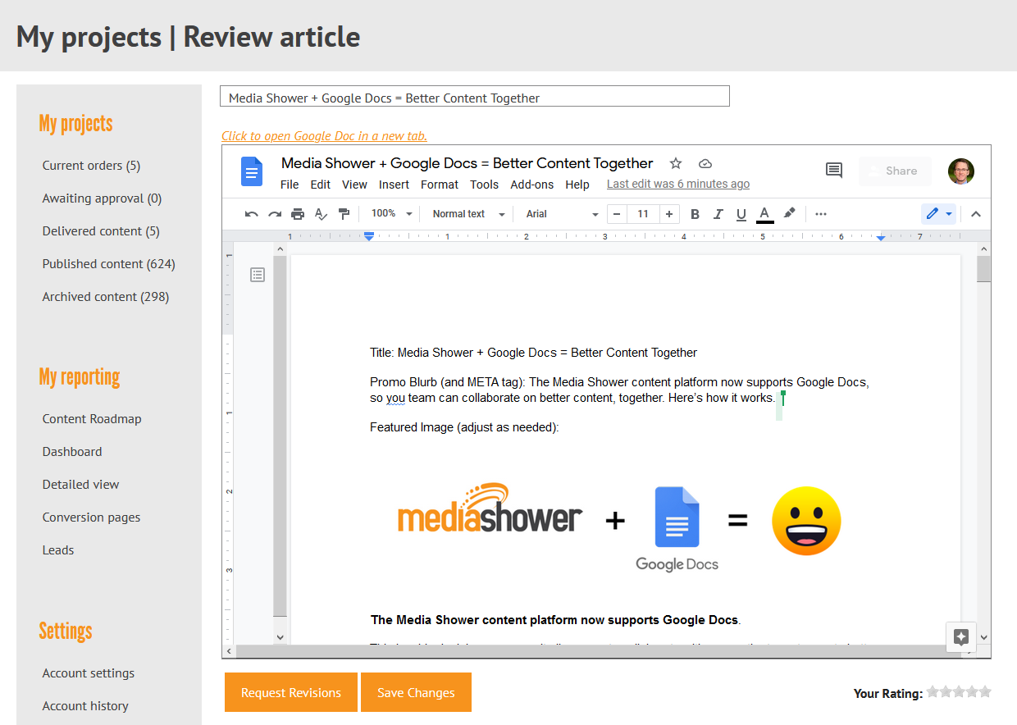Screen dimensions: 1017x725
Task: Open the Leads report
Action: [x=58, y=550]
